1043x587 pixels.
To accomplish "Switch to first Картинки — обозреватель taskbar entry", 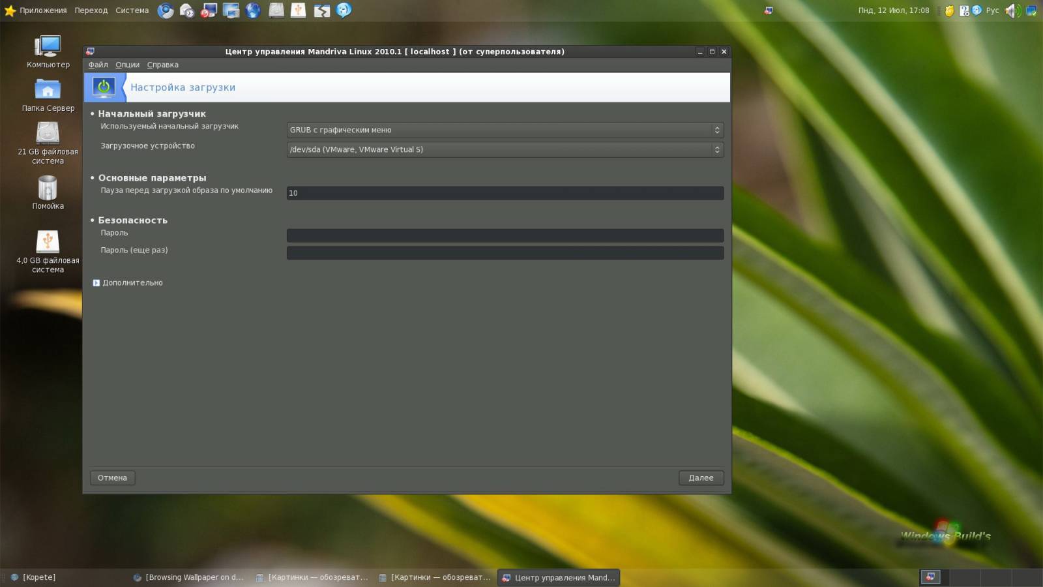I will pyautogui.click(x=311, y=577).
